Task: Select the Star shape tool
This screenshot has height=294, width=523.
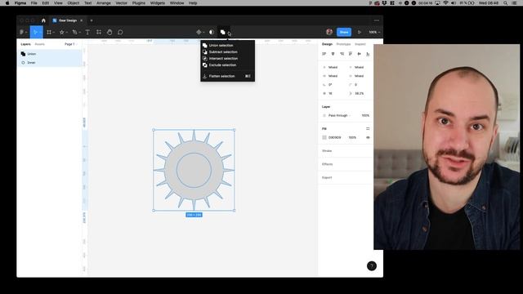Action: click(x=62, y=33)
